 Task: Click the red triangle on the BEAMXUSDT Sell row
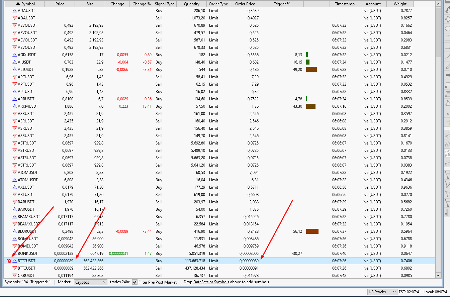point(14,224)
